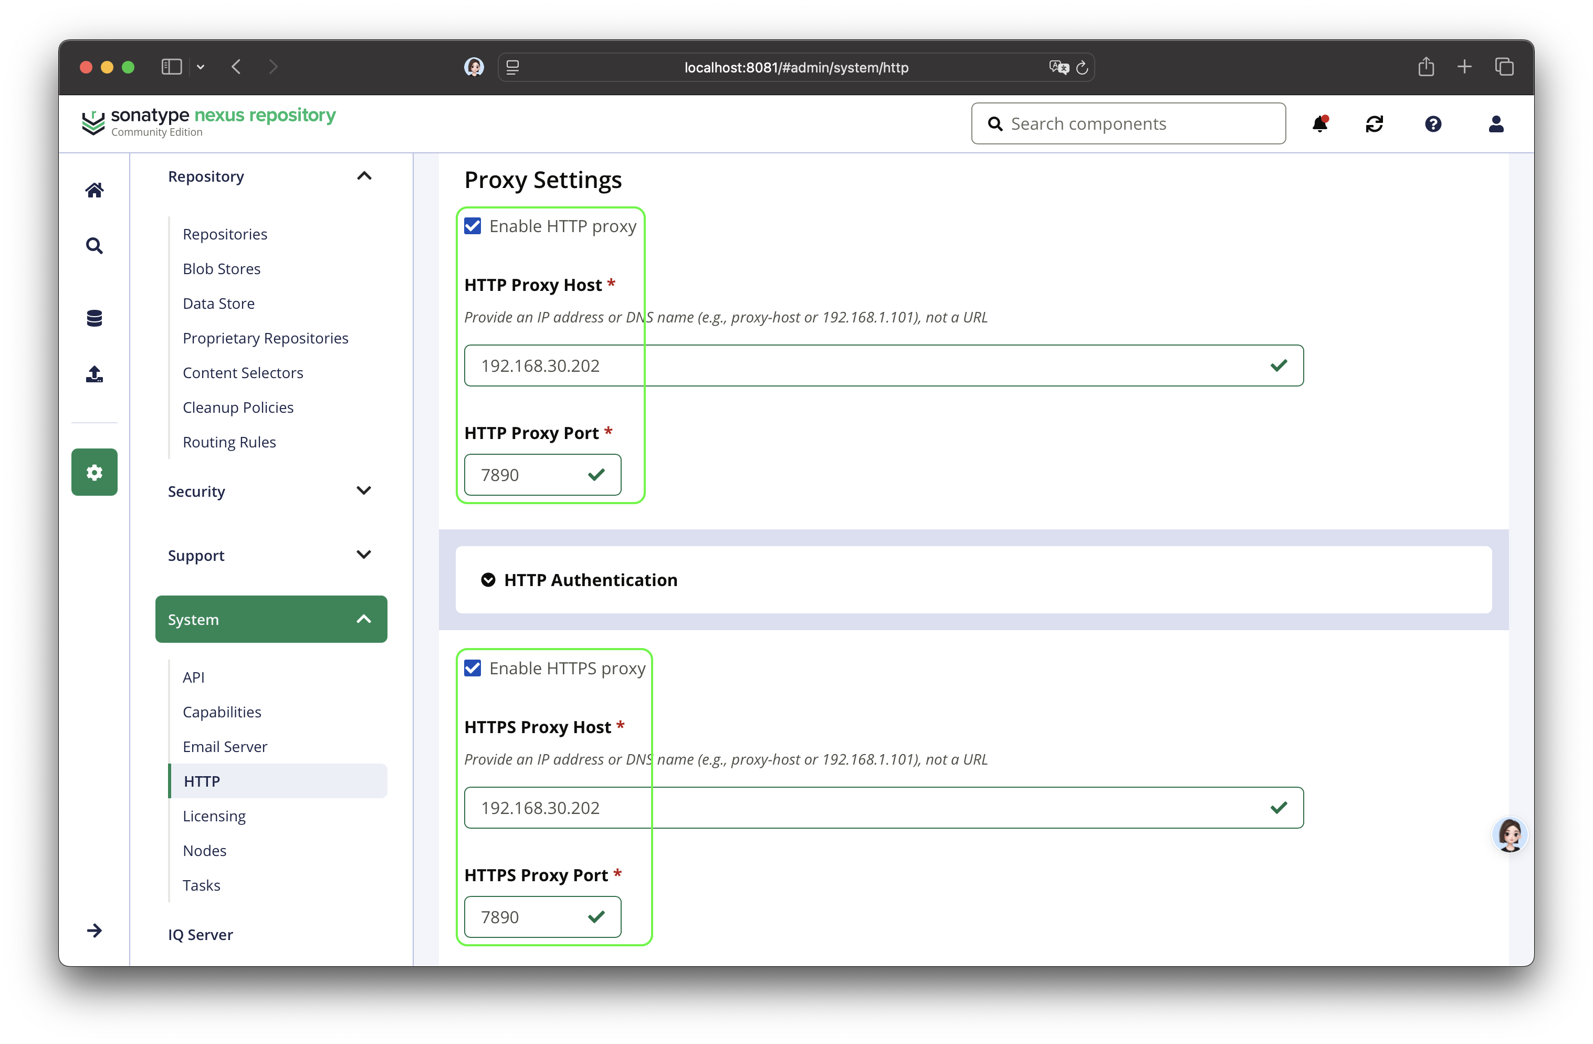
Task: Open Cleanup Policies menu item
Action: point(238,408)
